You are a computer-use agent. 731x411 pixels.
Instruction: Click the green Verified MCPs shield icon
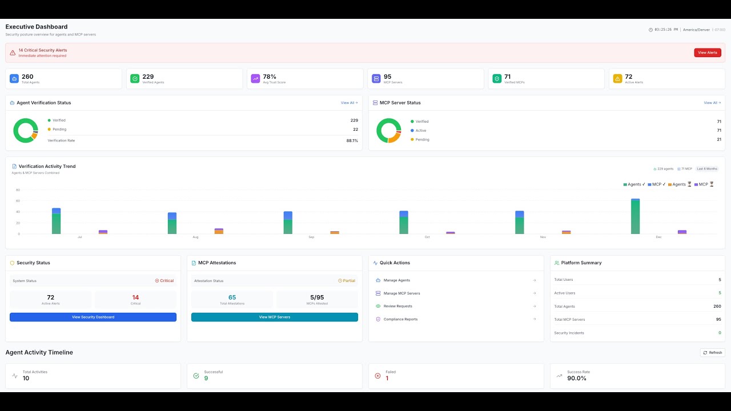pos(497,79)
